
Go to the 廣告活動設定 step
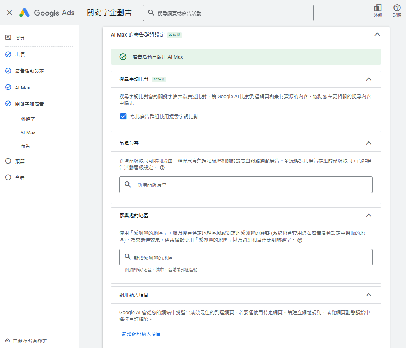pyautogui.click(x=29, y=71)
